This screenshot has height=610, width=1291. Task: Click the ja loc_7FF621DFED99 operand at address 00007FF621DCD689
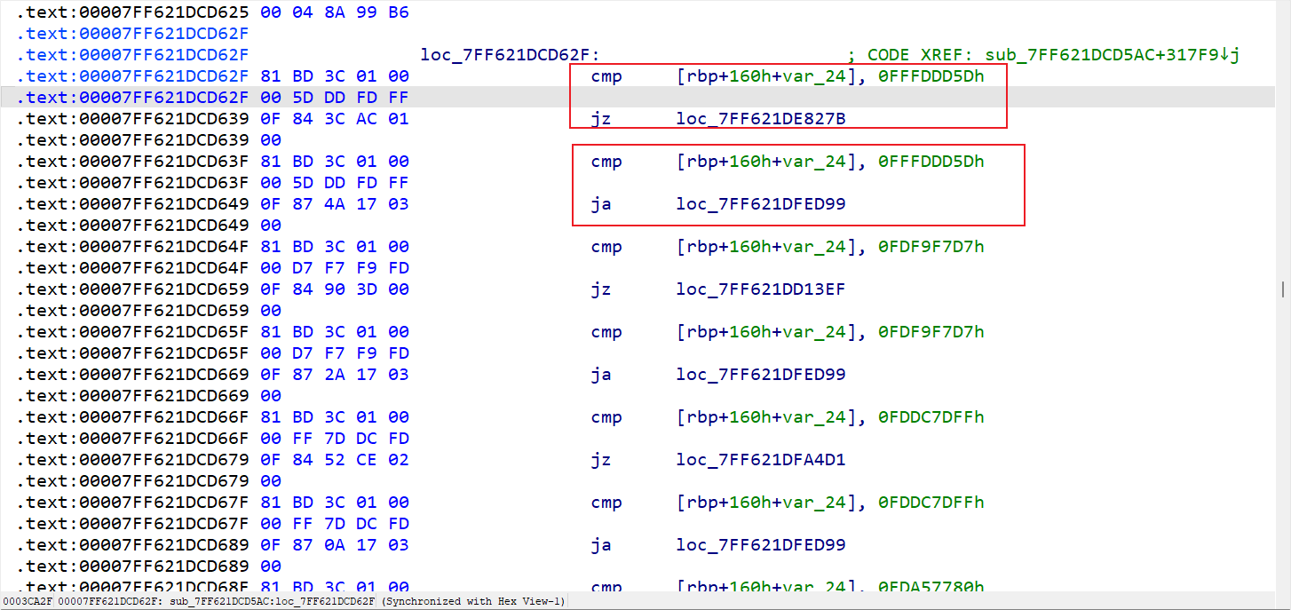coord(761,545)
